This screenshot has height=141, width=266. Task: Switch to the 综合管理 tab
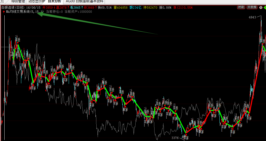pyautogui.click(x=18, y=2)
